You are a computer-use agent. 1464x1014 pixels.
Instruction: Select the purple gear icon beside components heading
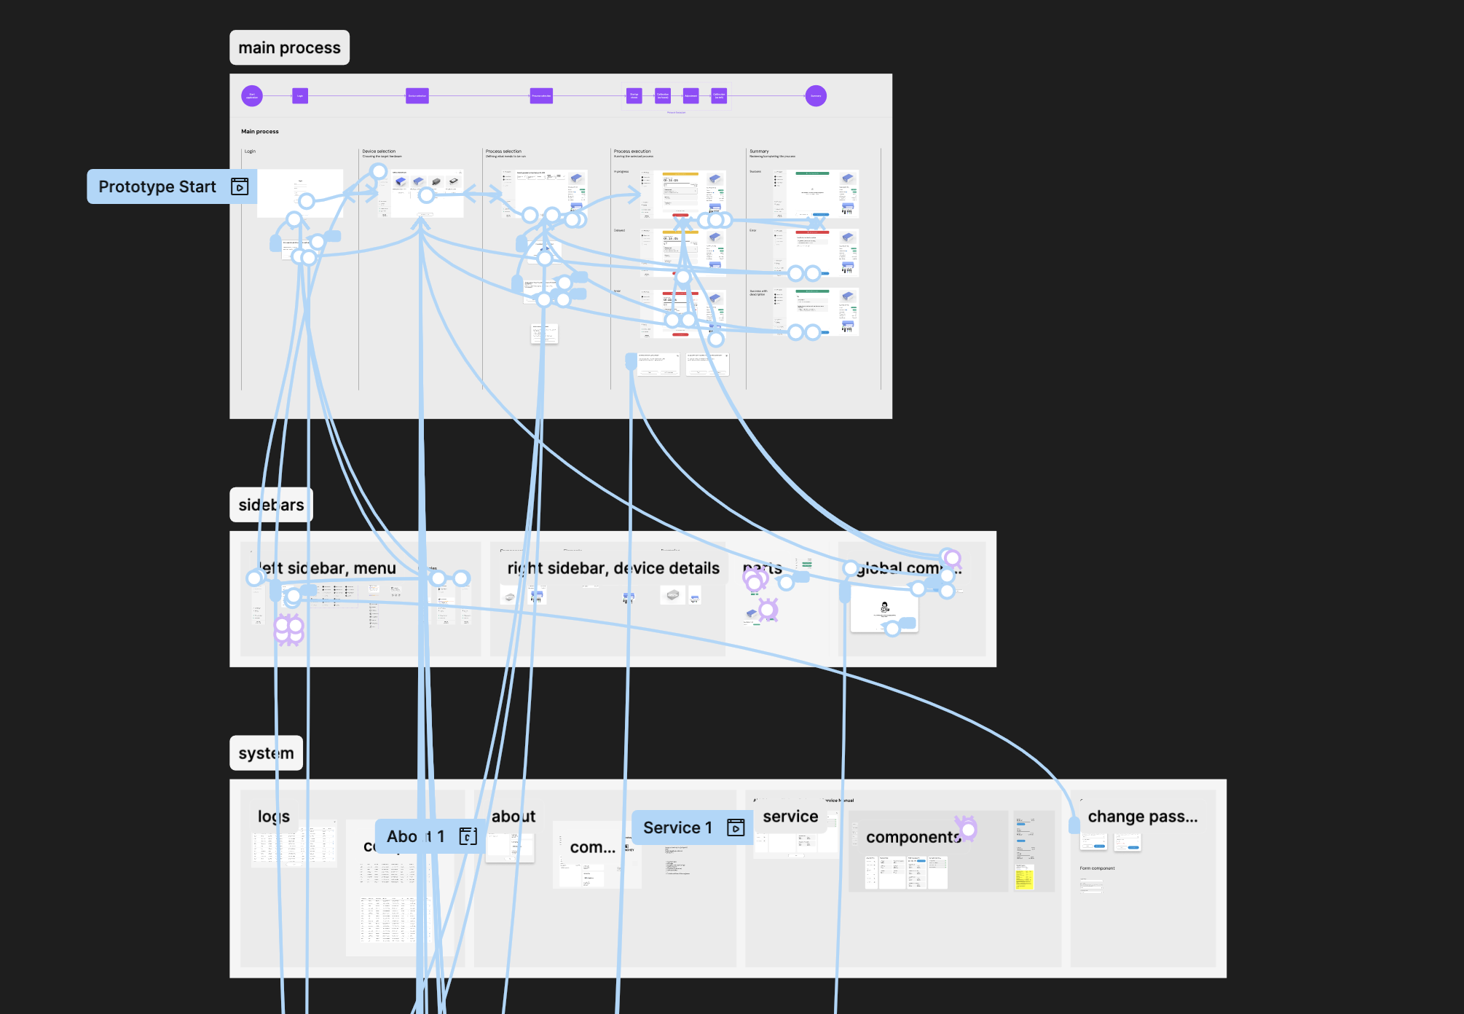click(967, 828)
